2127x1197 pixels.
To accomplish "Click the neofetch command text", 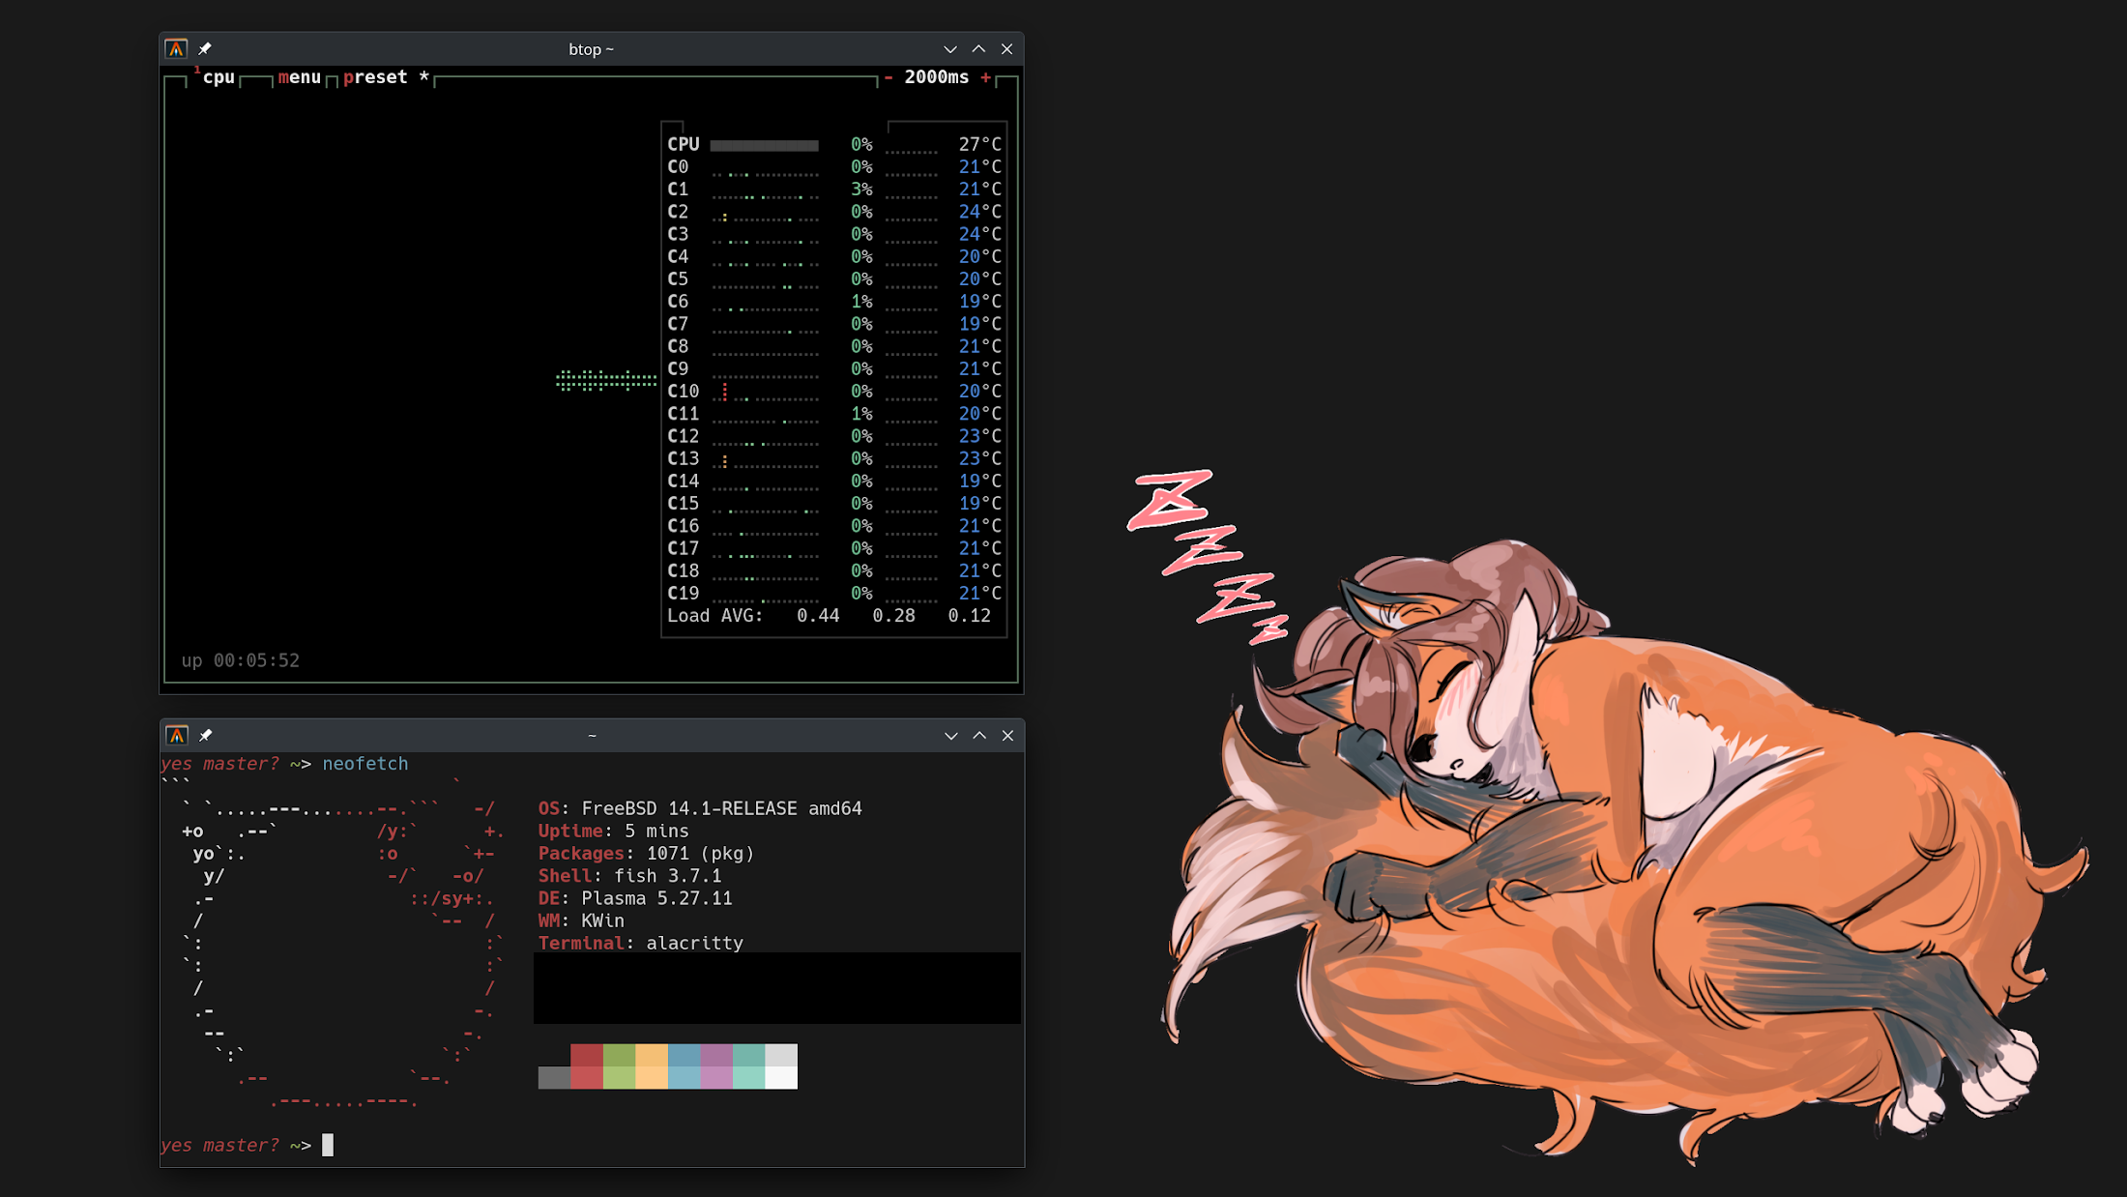I will [365, 764].
